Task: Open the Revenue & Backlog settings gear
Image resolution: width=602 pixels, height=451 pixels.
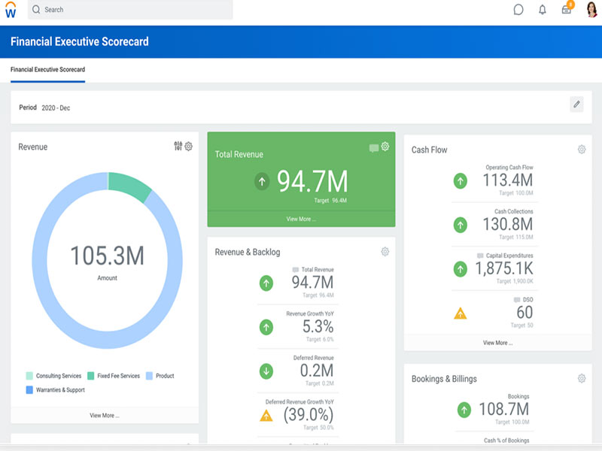Action: click(385, 251)
